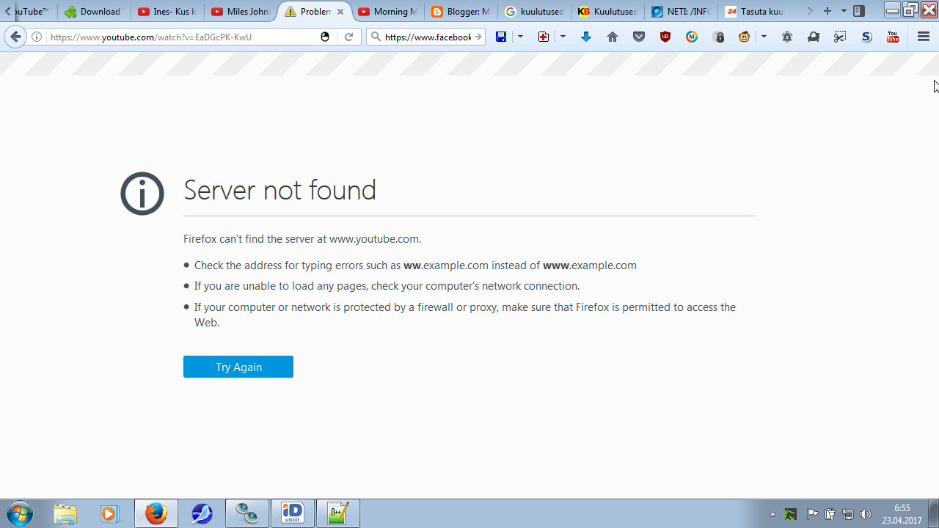Switch to the Blogger tab
The image size is (939, 528).
click(461, 12)
